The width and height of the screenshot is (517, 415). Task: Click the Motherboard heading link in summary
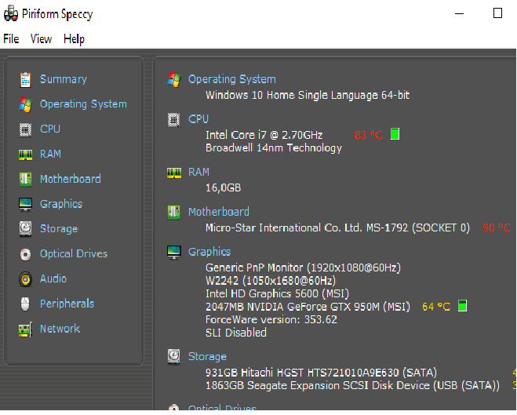pos(219,212)
